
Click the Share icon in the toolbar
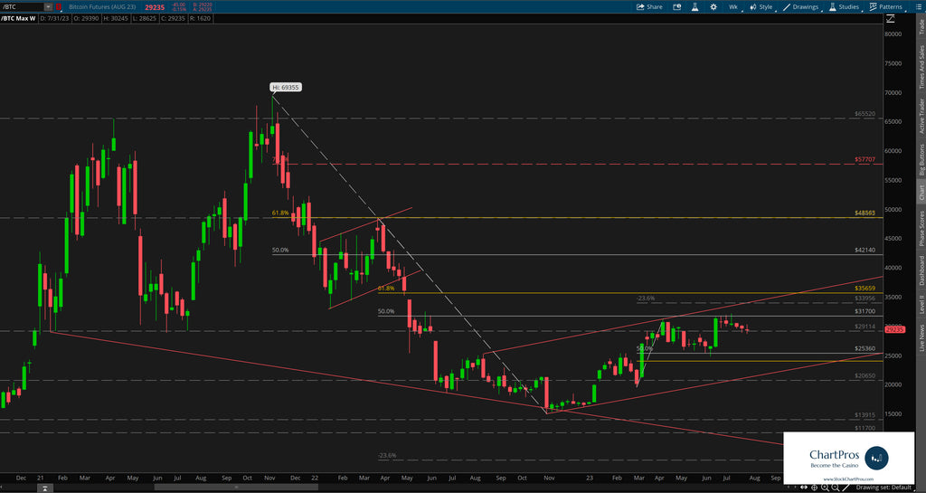pos(648,6)
